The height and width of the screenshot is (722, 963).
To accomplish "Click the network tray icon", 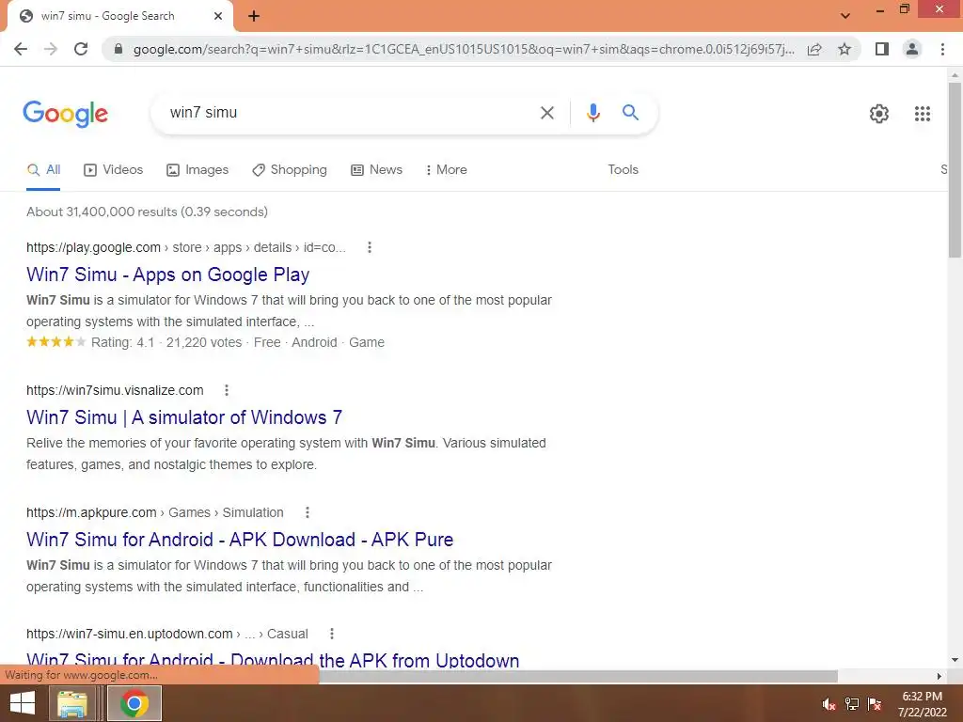I will [852, 704].
